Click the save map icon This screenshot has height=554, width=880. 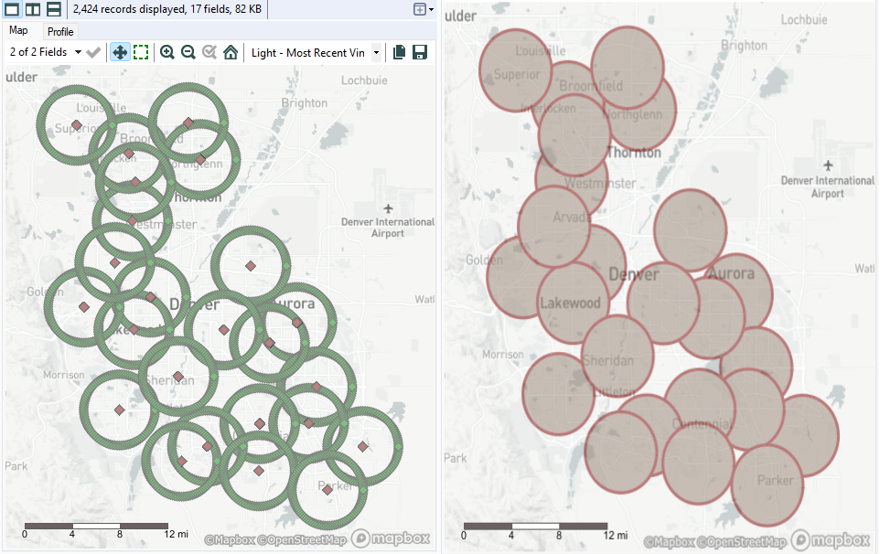420,53
